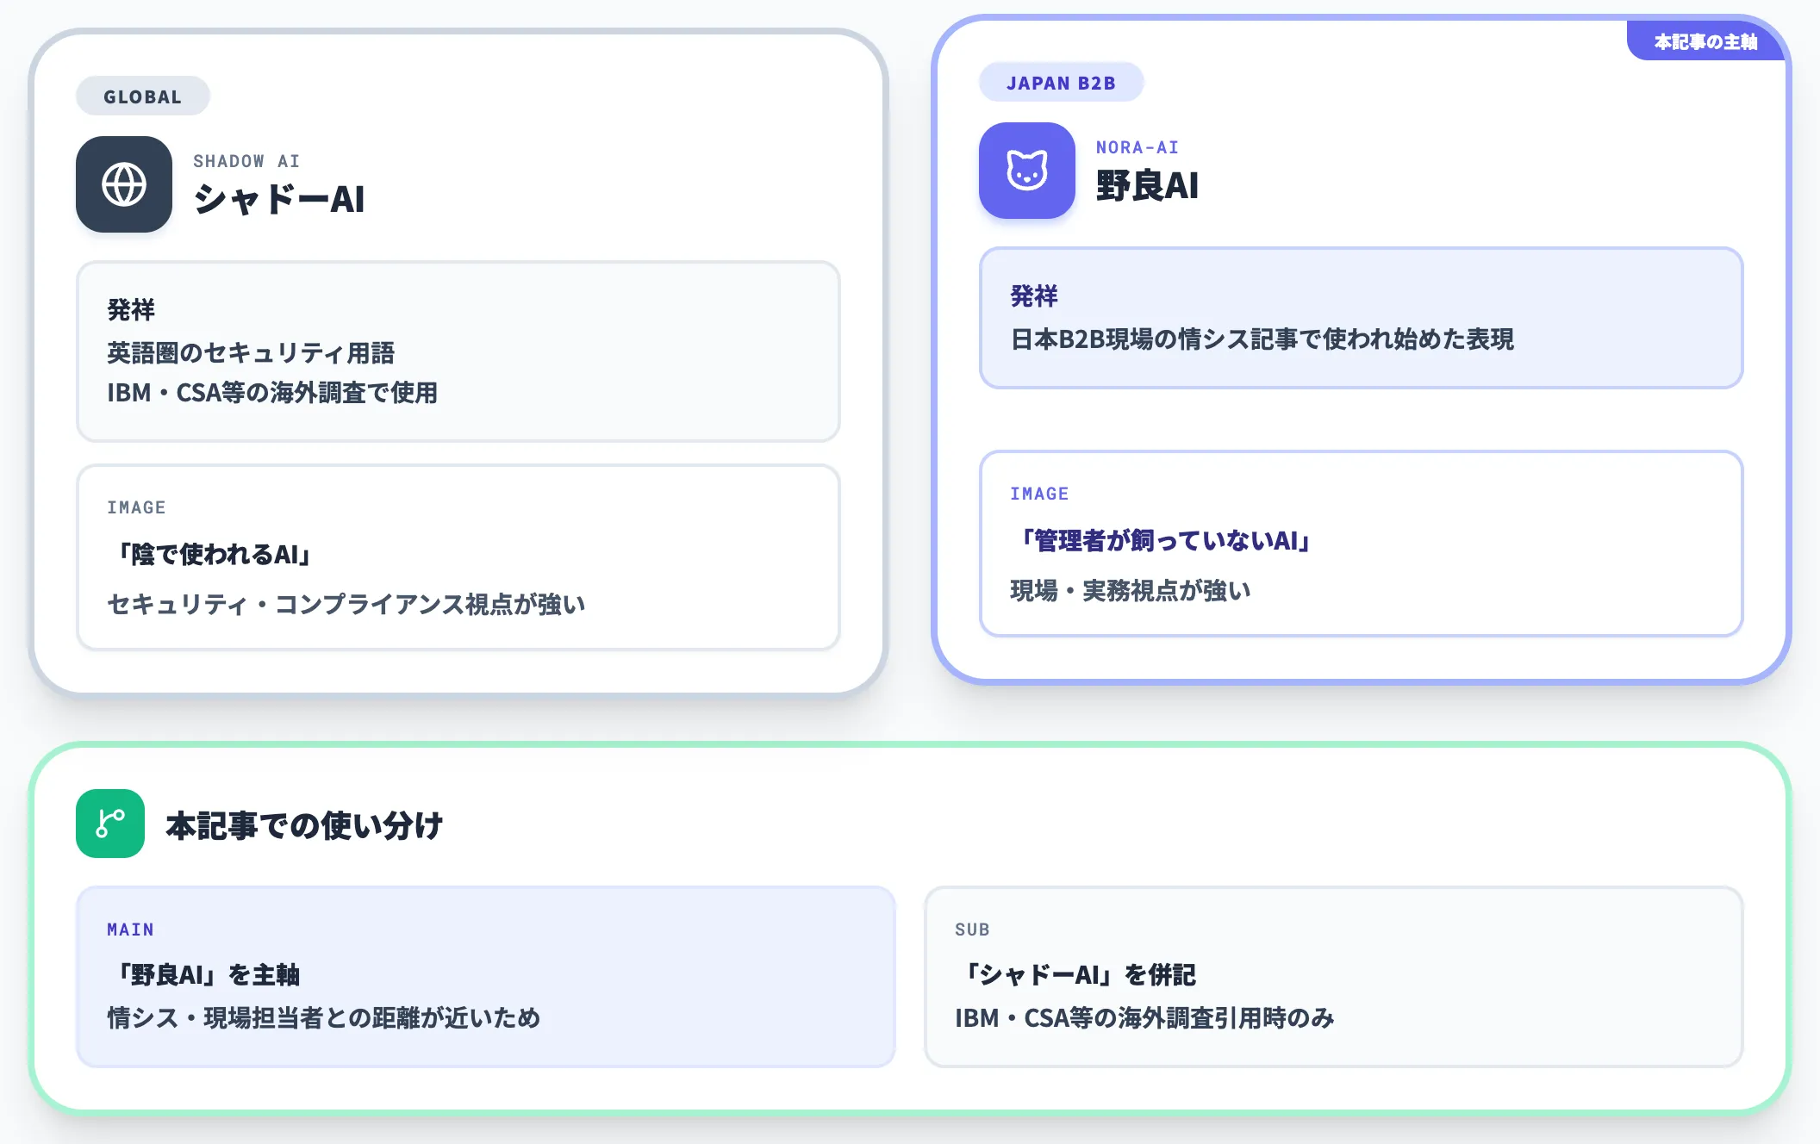Click the 本記事での使い分け section heading
The height and width of the screenshot is (1144, 1820).
(304, 824)
